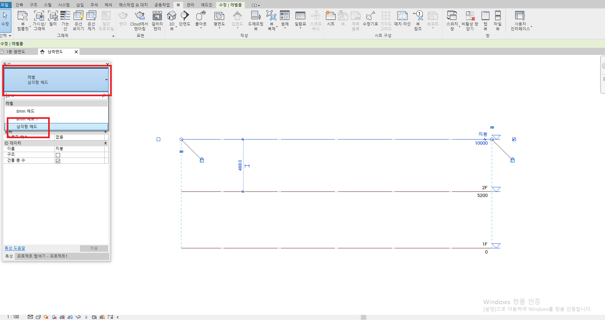Click the 평면도 plan views tool
Viewport: 605px width, 320px height.
coord(219,19)
